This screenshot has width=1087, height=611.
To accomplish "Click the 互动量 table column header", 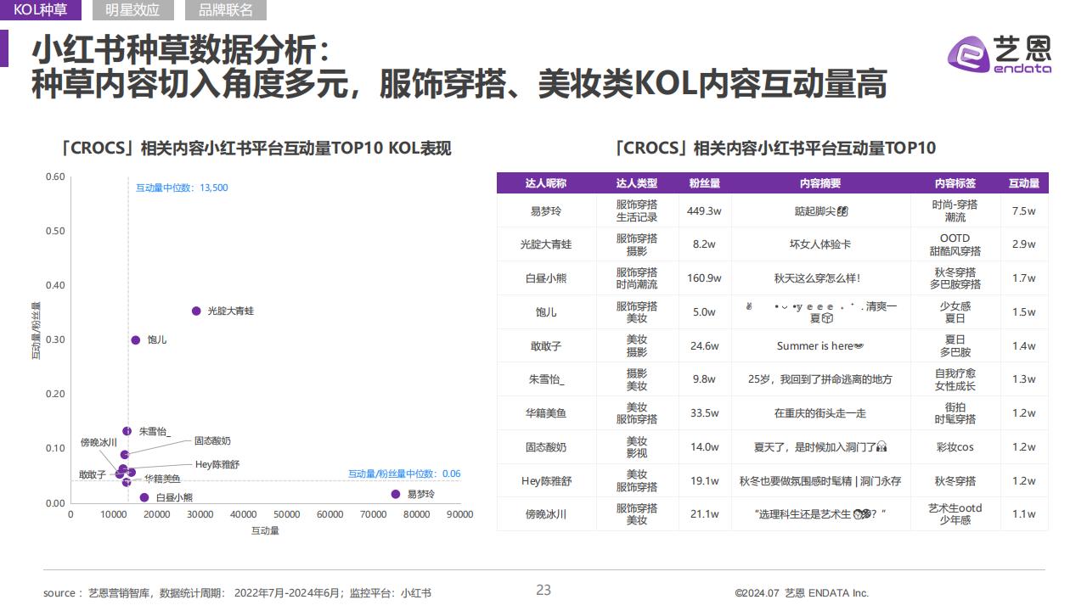I will click(1024, 183).
